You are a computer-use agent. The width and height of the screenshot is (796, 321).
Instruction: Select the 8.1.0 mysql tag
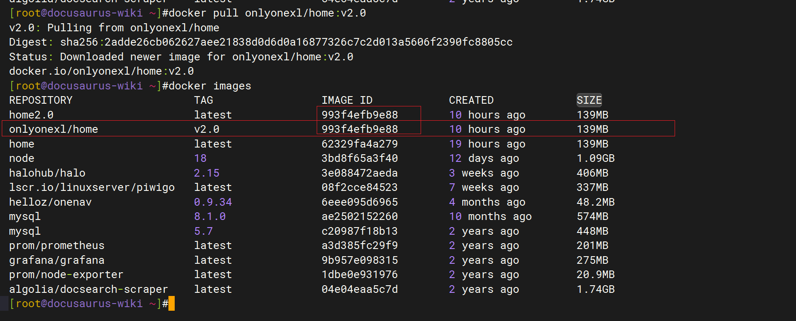tap(210, 216)
